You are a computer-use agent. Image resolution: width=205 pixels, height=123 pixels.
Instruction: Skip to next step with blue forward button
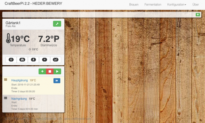click(57, 81)
